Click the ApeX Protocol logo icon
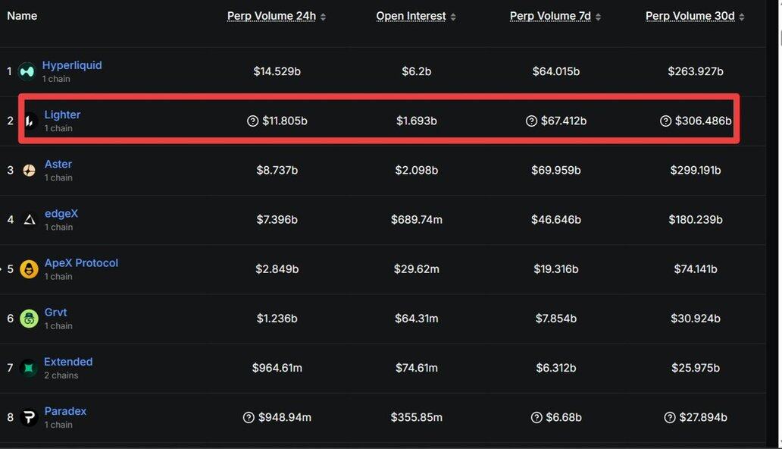 click(30, 269)
